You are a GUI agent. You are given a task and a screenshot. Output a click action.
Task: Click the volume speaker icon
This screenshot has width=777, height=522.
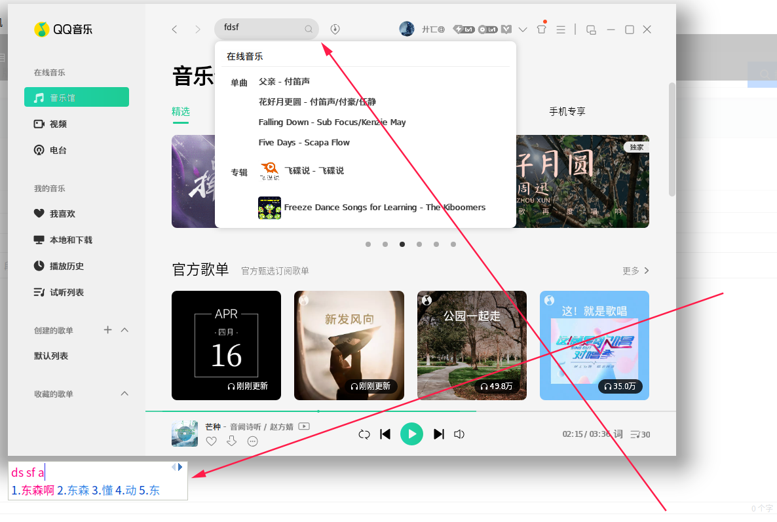tap(459, 434)
